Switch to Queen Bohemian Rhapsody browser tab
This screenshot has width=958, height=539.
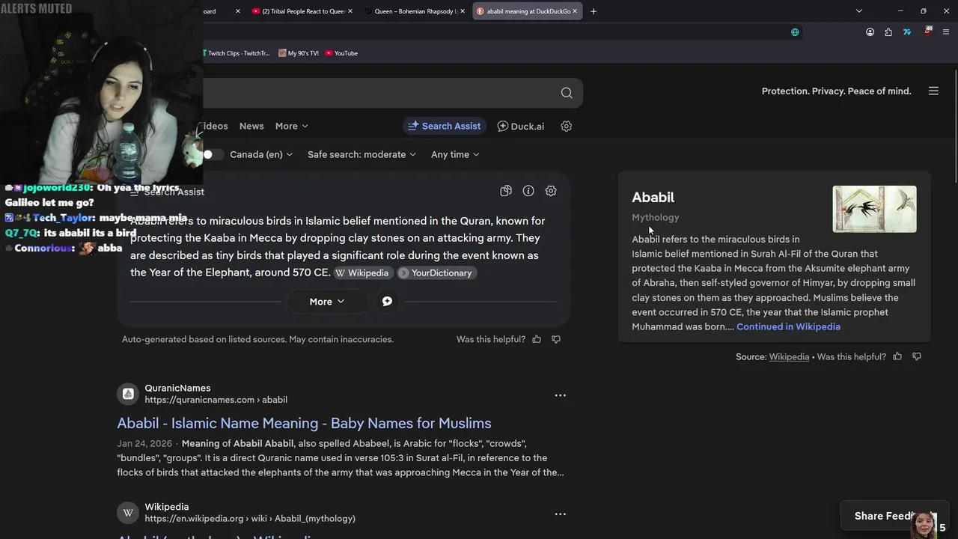point(415,11)
